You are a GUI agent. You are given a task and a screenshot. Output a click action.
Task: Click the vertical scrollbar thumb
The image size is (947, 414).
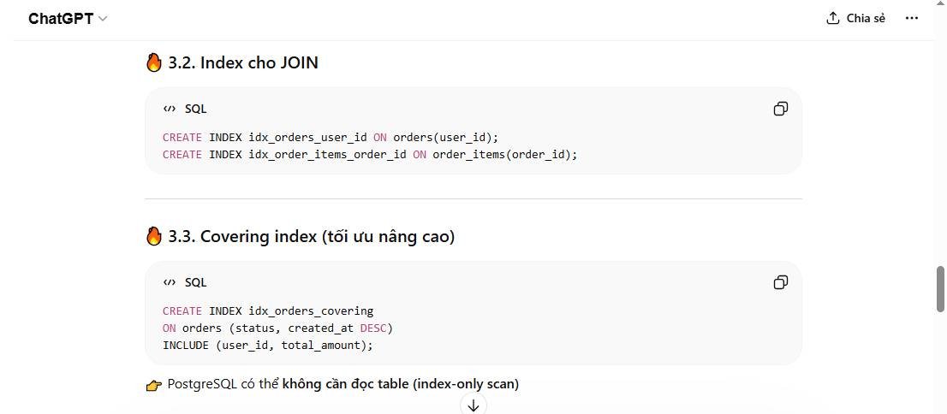tap(940, 289)
